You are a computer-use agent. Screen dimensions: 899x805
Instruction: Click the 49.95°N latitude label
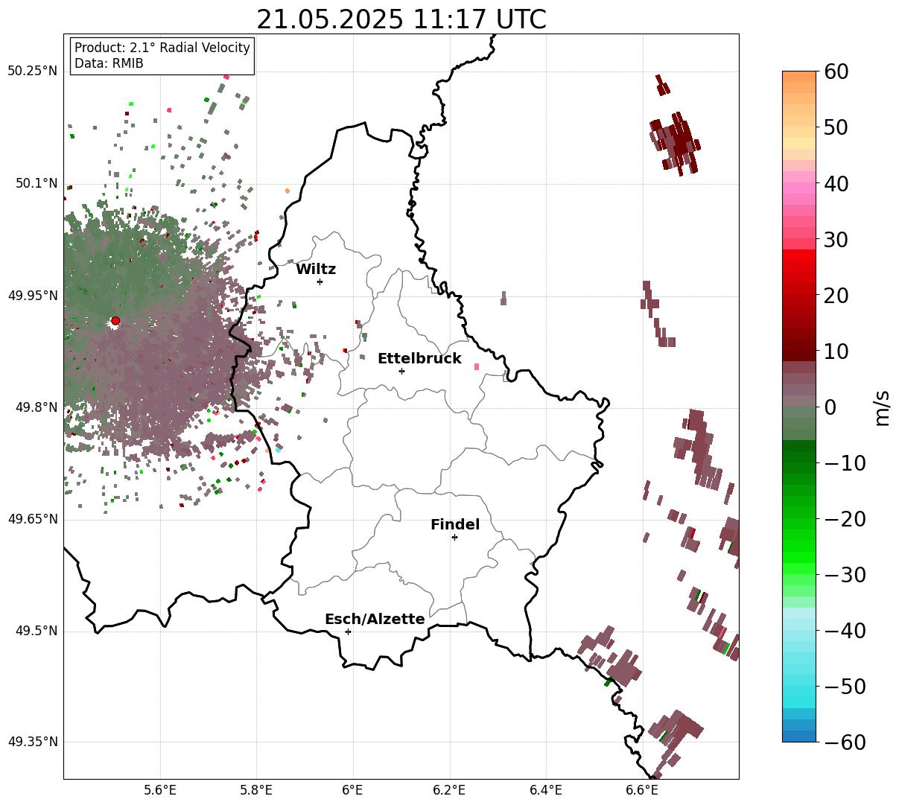click(32, 296)
